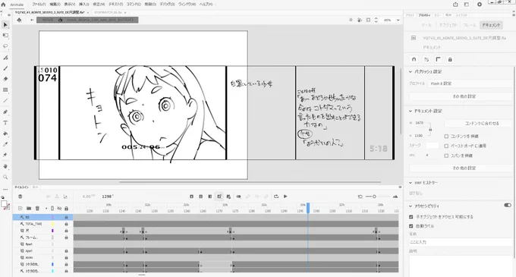Click the New Layer icon

[x=20, y=208]
